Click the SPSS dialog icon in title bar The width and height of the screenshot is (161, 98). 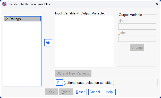[x=4, y=4]
